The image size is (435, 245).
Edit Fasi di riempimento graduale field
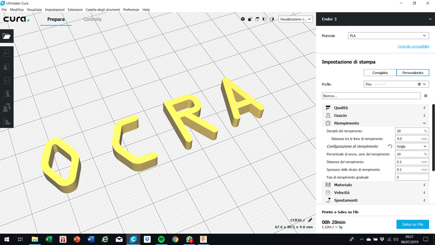412,177
